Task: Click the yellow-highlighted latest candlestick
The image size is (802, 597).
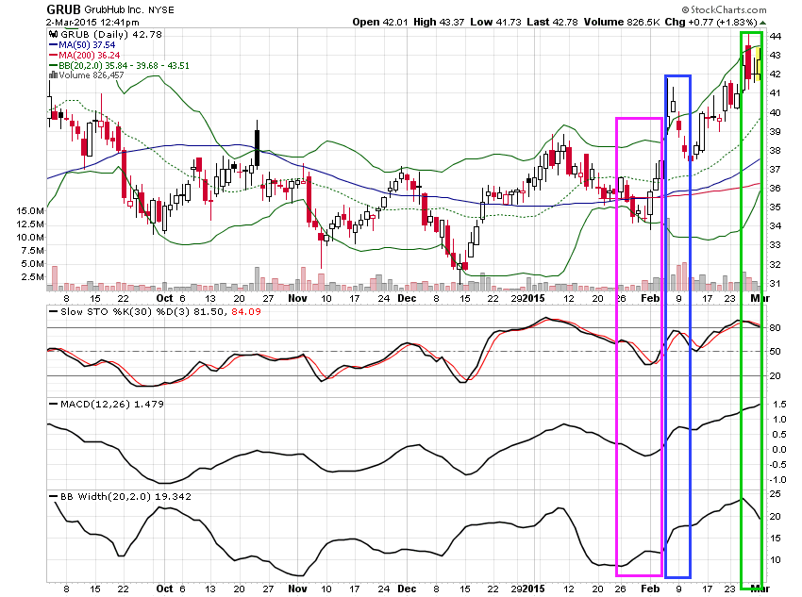Action: [759, 64]
